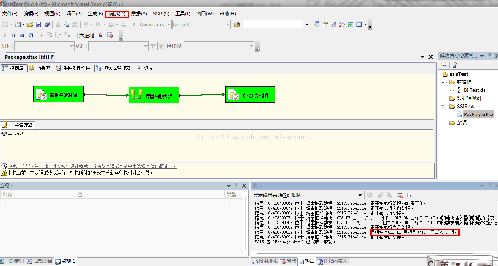Viewport: 498px width, 266px height.
Task: Click the Add New Item toolbar icon
Action: (x=17, y=25)
